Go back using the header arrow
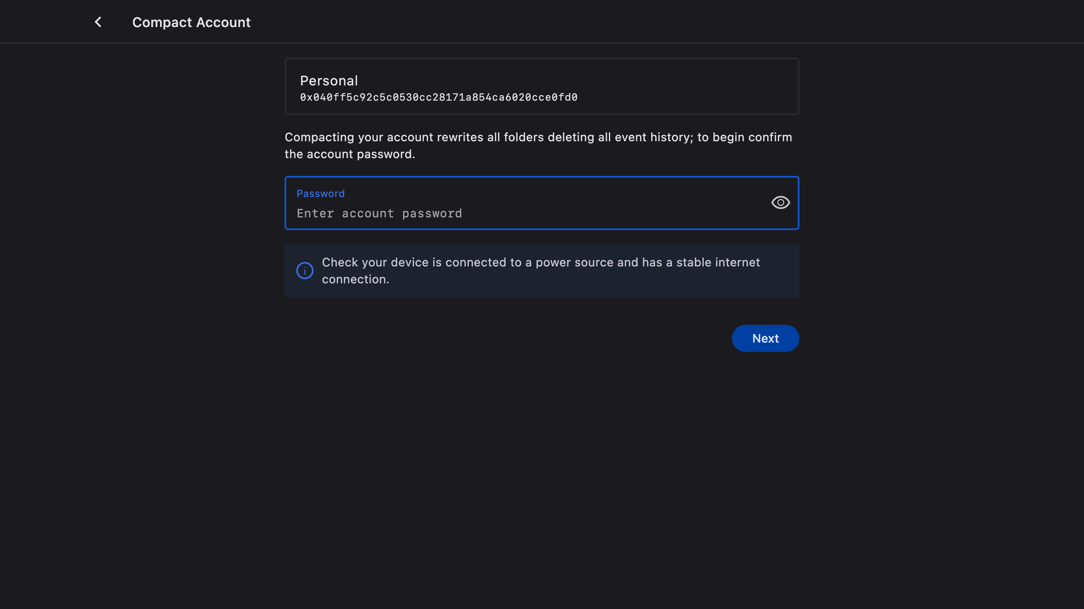 point(98,22)
